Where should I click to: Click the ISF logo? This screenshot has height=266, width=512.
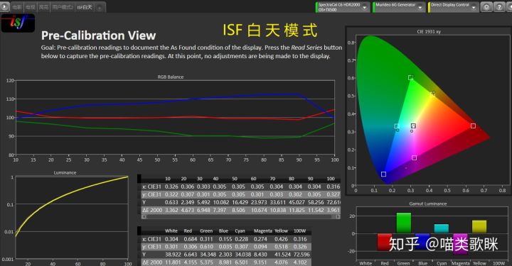(18, 23)
